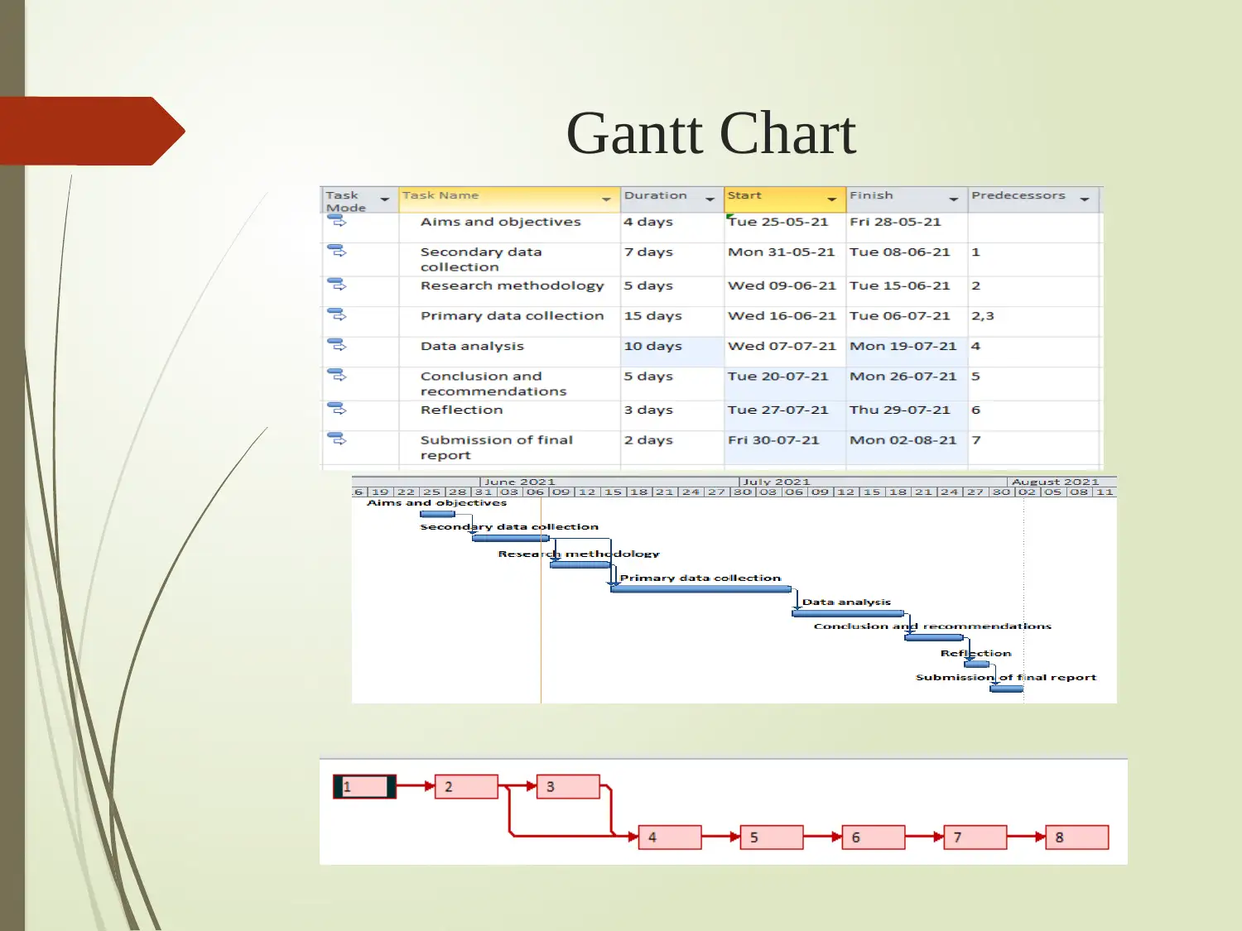Select the Duration column header
This screenshot has width=1242, height=931.
point(672,199)
